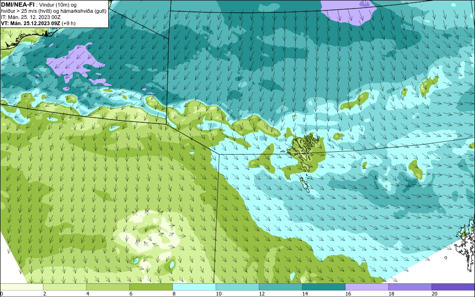The height and width of the screenshot is (297, 475).
Task: Click the 'Vindur (10m) og' label
Action: (x=58, y=5)
